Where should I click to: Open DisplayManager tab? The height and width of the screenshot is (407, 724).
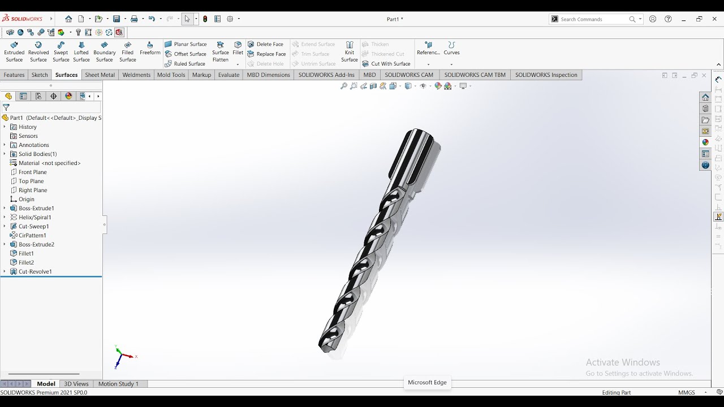click(69, 96)
